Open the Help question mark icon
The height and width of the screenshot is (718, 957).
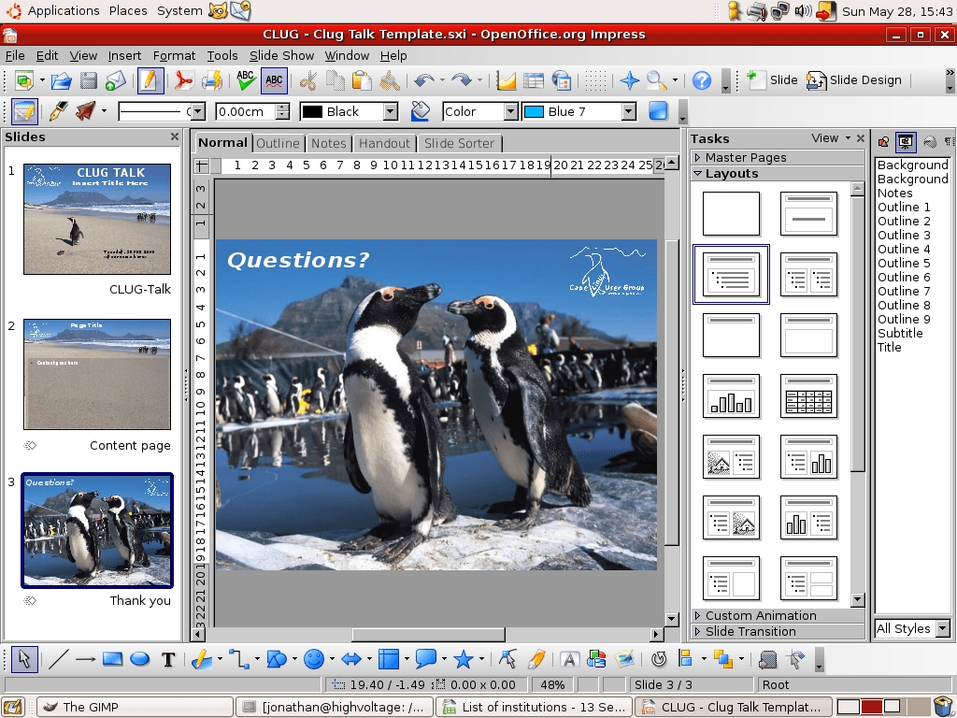click(702, 80)
